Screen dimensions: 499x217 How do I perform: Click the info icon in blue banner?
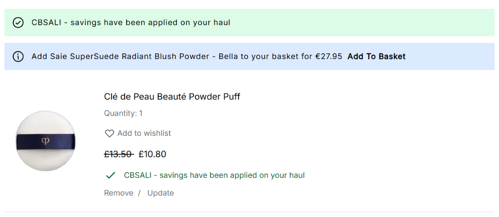(x=18, y=57)
